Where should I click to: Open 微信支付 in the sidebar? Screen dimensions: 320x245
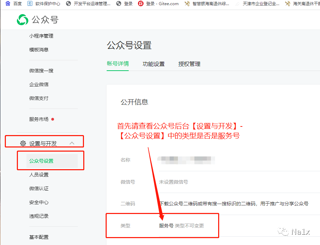(39, 98)
